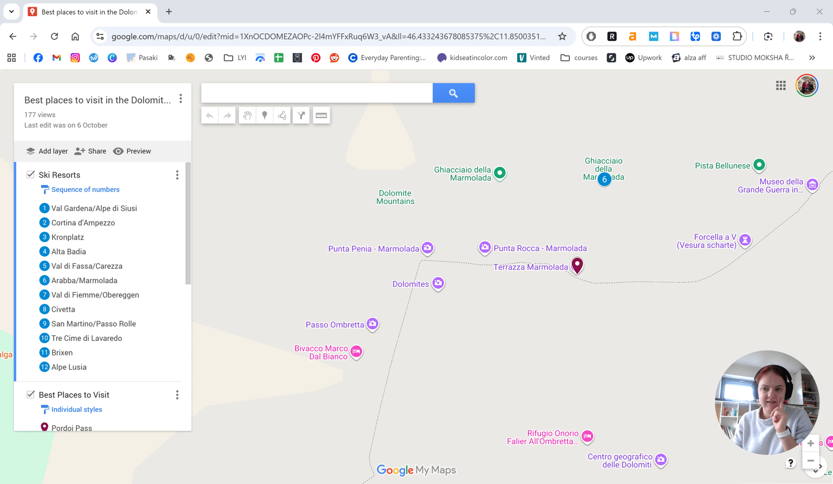833x484 pixels.
Task: Zoom out of the map
Action: tap(811, 461)
